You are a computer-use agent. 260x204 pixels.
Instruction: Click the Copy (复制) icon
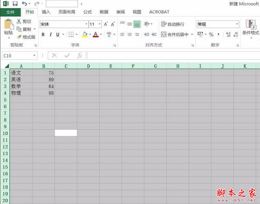click(19, 29)
